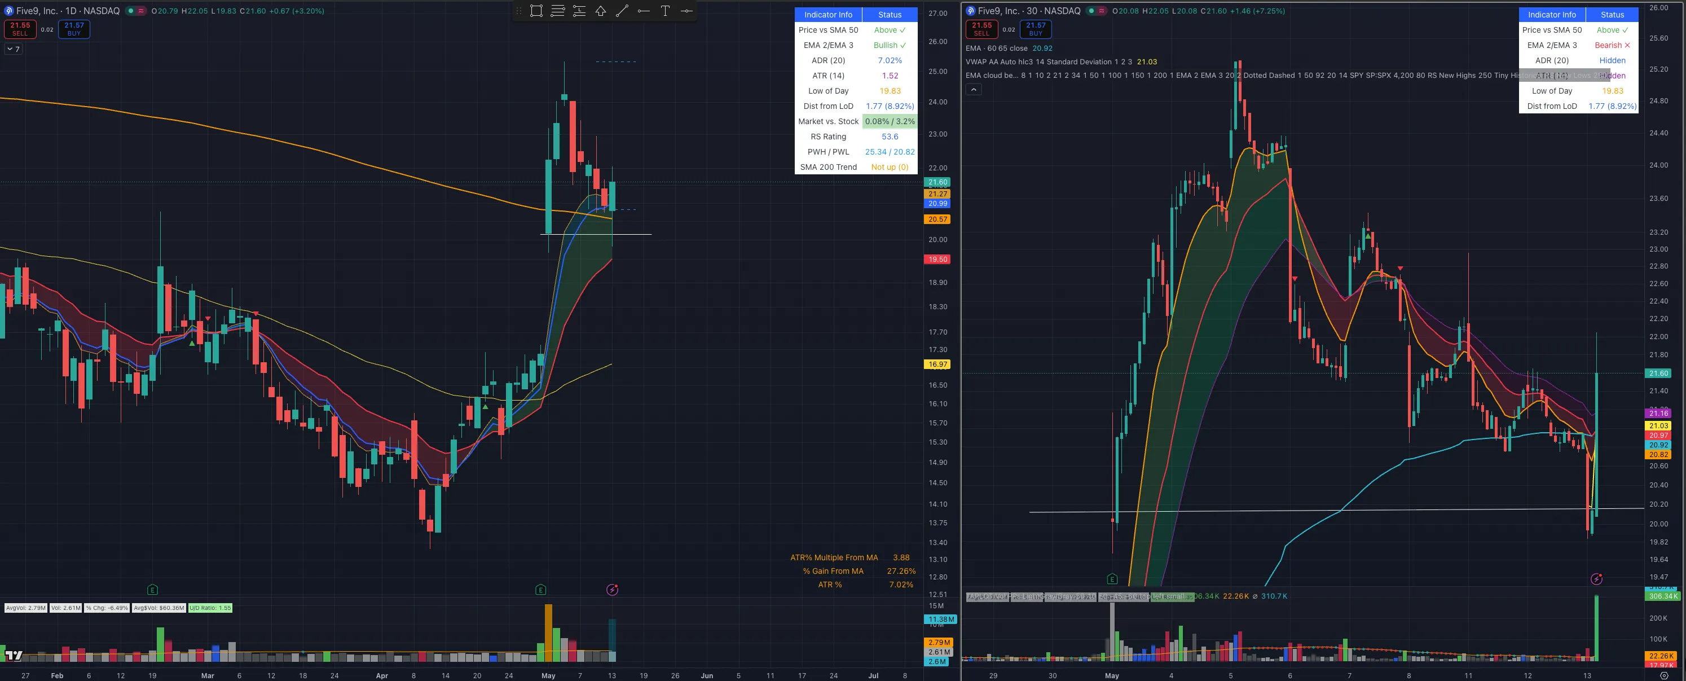The height and width of the screenshot is (681, 1686).
Task: Click the purple lightning event icon on 30-minute chart
Action: point(1596,579)
